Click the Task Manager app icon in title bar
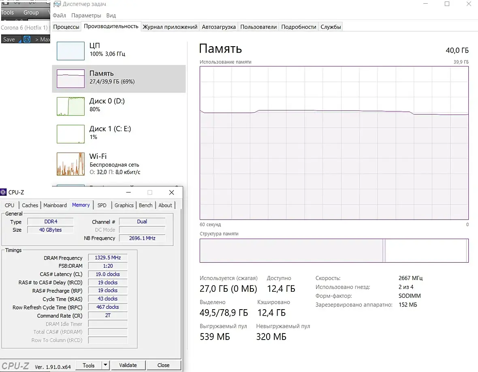This screenshot has width=478, height=372. pos(57,4)
